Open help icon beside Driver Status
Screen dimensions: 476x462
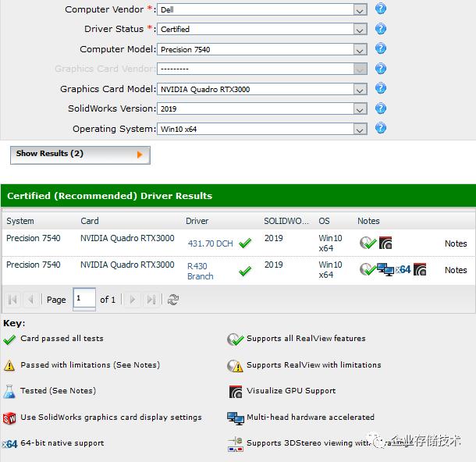pyautogui.click(x=380, y=29)
